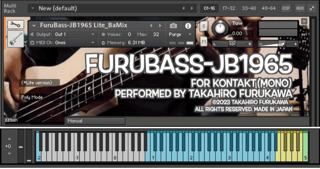This screenshot has width=320, height=169.
Task: Play blue key labeled 3 on keyboard
Action: tap(229, 157)
